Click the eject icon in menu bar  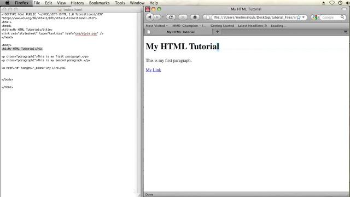coord(323,3)
